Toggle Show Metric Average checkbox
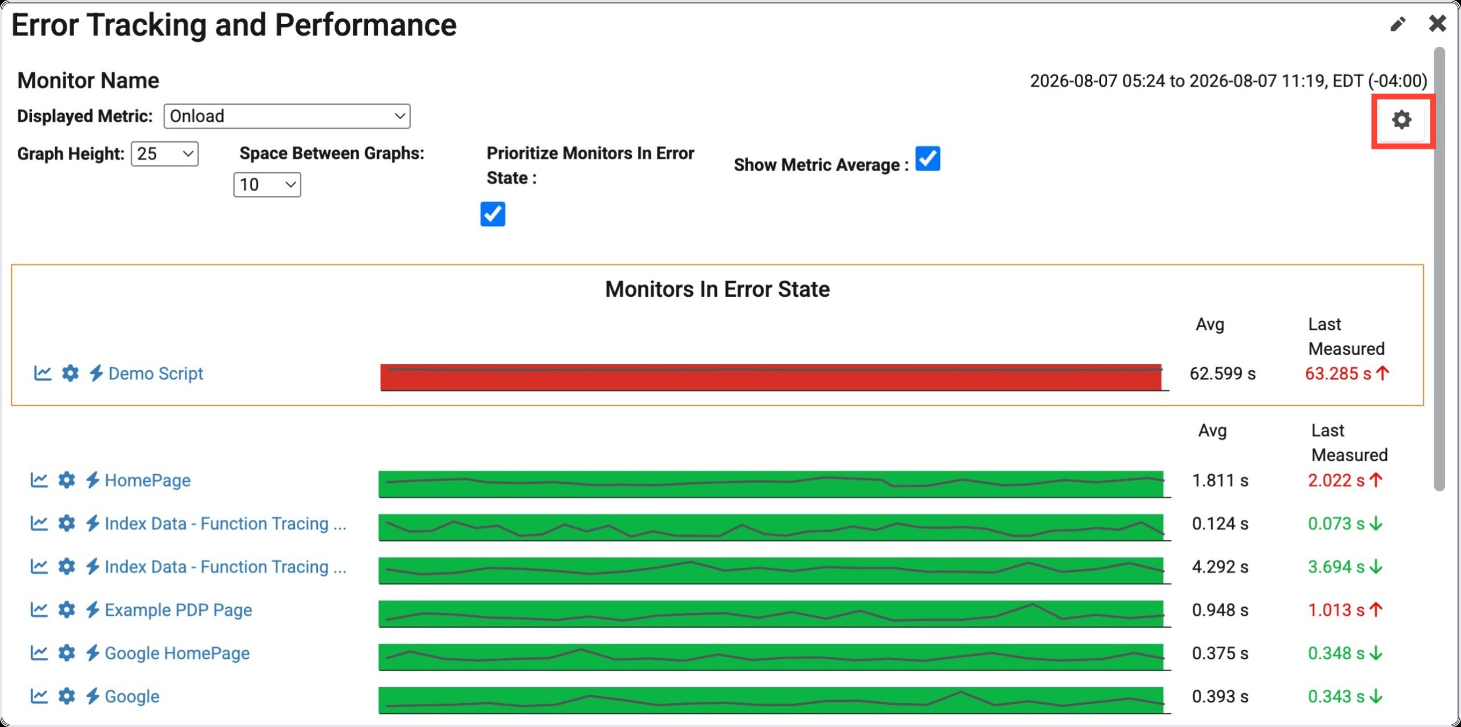Screen dimensions: 1461x727 click(927, 159)
